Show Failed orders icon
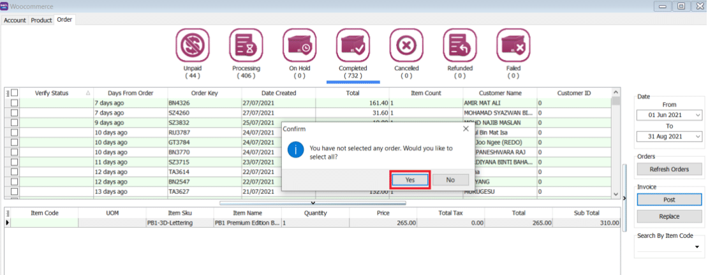 [513, 46]
